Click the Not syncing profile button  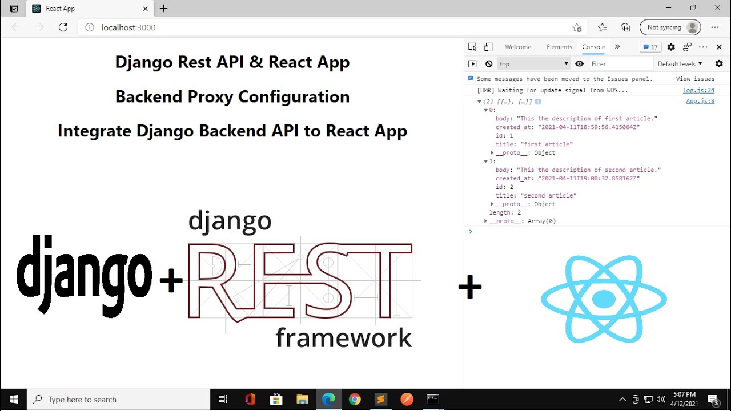670,27
